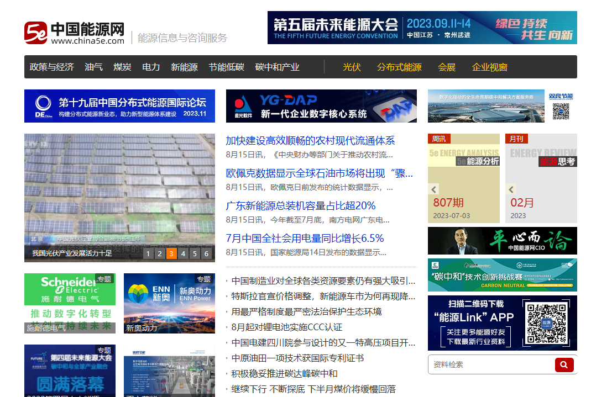Open headline 广东新能源总装机容量占比超20%
The height and width of the screenshot is (397, 612).
(301, 206)
